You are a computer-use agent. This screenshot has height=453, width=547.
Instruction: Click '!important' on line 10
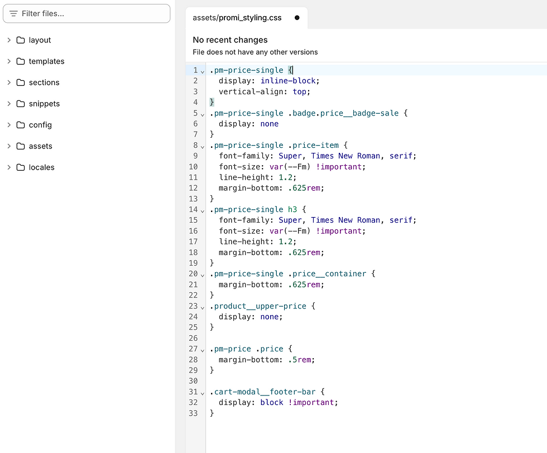[339, 167]
